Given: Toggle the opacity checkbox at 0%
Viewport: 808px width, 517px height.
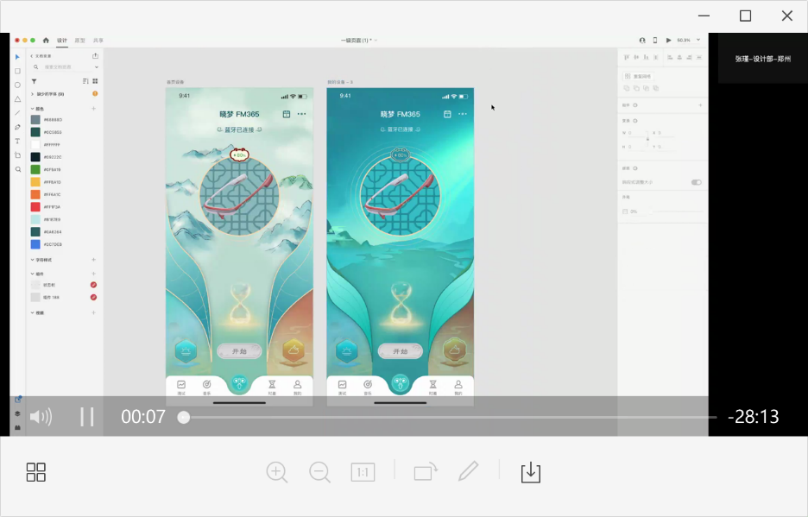Looking at the screenshot, I should point(625,211).
